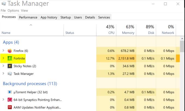This screenshot has height=111, width=185.
Task: Open the Options menu
Action: (x=13, y=11)
